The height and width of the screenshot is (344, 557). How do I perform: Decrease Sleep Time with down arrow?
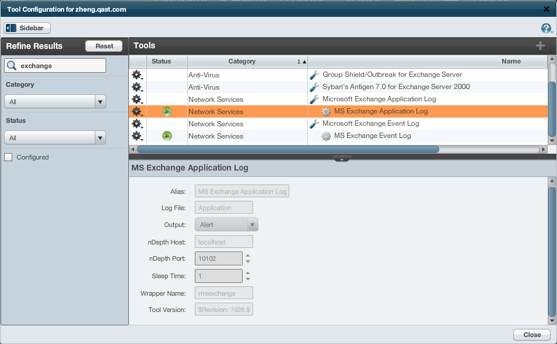coord(248,279)
